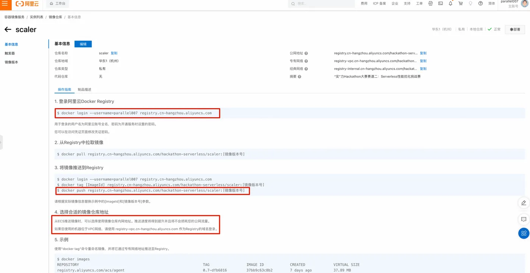Image resolution: width=530 pixels, height=273 pixels.
Task: Click the 本地仓库 label in header
Action: [476, 29]
